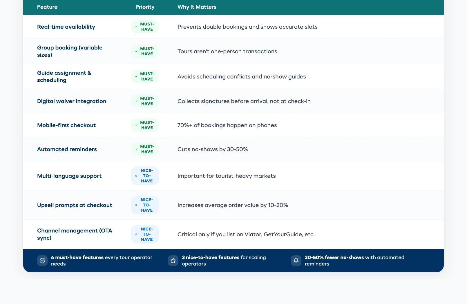Toggle the MUST-HAVE badge for Digital waiver integration
The image size is (467, 304).
[x=145, y=101]
